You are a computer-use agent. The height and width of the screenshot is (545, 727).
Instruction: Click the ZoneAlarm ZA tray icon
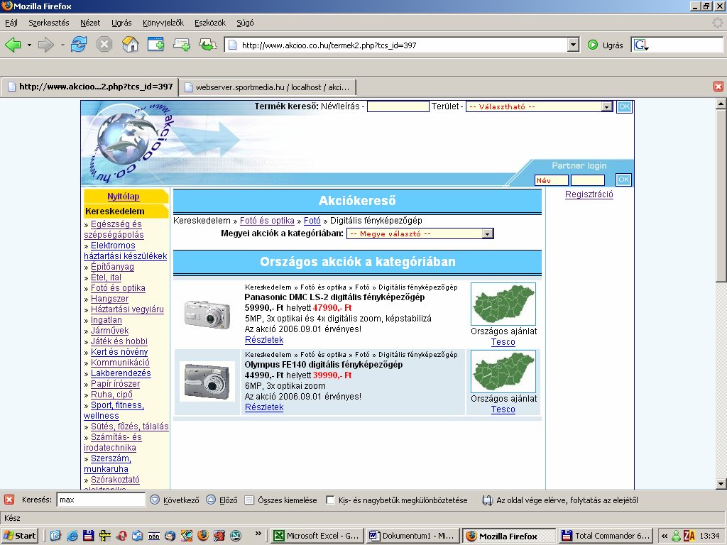click(689, 536)
